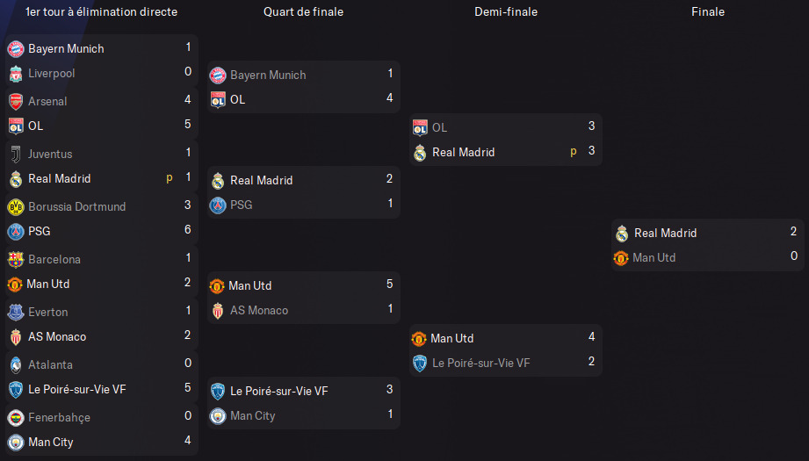
Task: Select the Finale column header
Action: [x=708, y=12]
